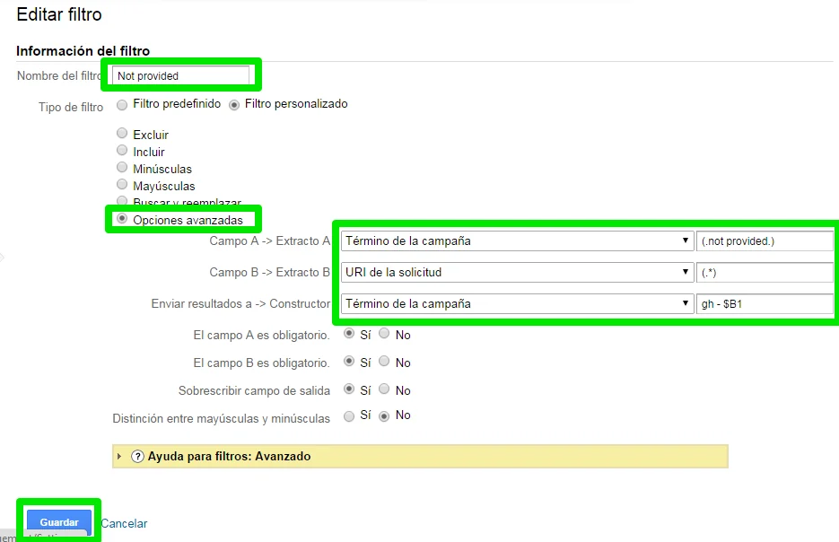Click the help question mark icon
Screen dimensions: 839x542
[x=137, y=456]
